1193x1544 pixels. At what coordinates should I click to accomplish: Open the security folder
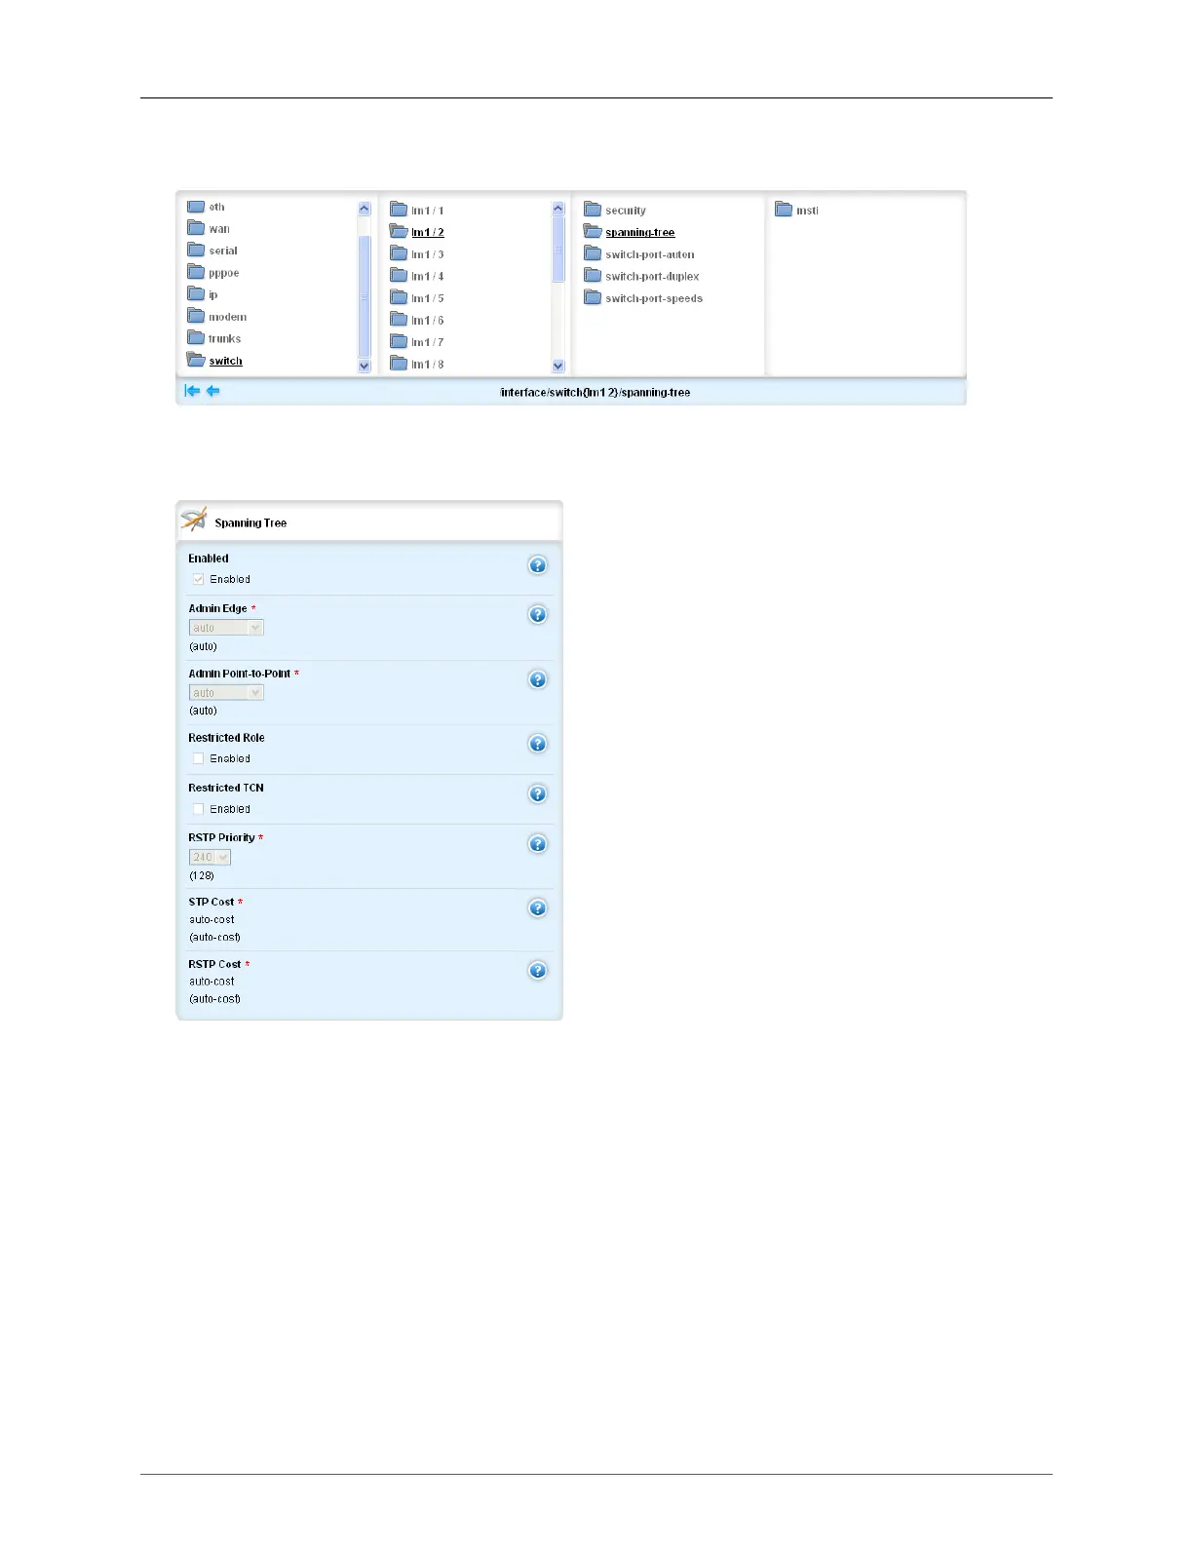point(615,210)
